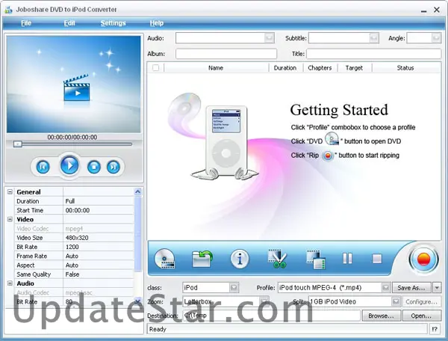Click the Open DVD disc icon in toolbar
Image resolution: width=448 pixels, height=341 pixels.
coord(165,259)
